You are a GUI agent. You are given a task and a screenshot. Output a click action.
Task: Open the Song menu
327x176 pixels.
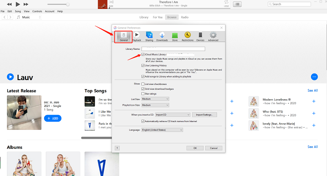point(18,11)
